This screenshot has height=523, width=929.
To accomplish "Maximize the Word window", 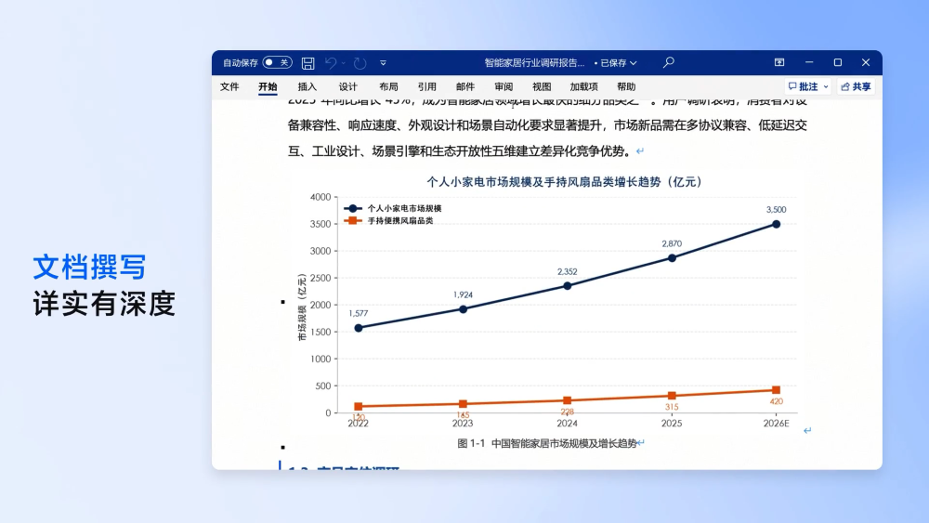I will tap(838, 62).
